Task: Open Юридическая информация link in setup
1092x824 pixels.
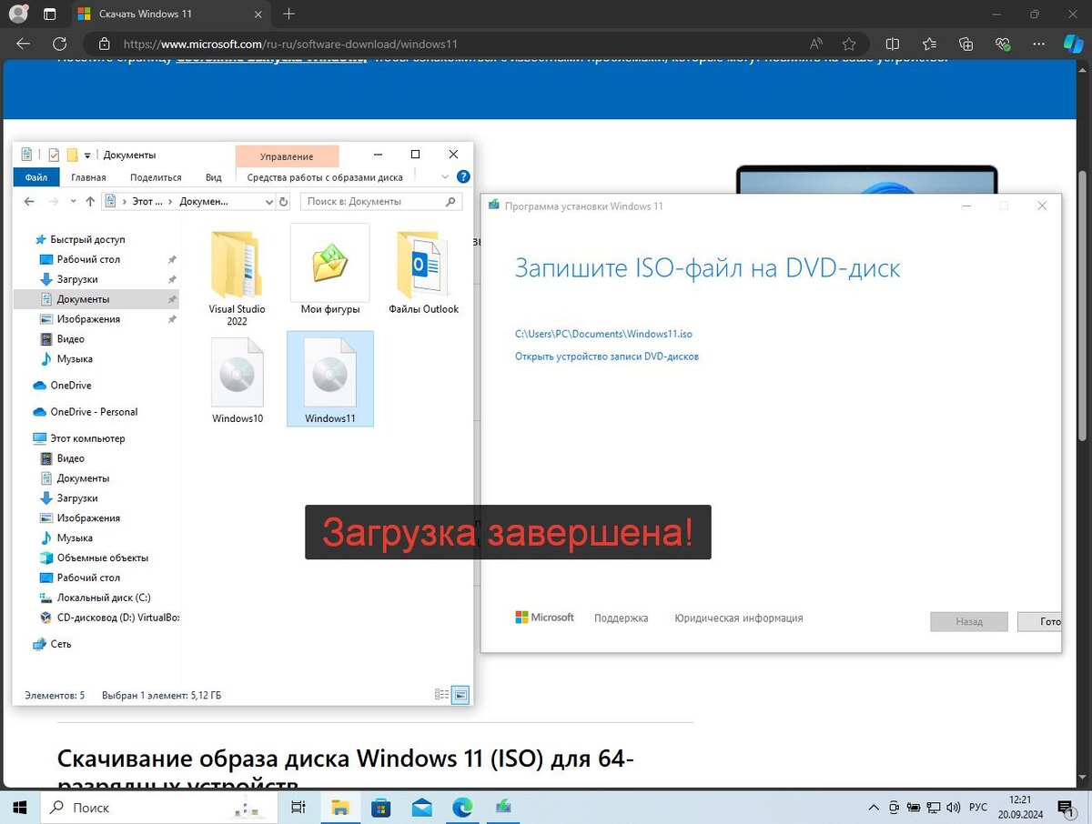Action: click(x=738, y=618)
